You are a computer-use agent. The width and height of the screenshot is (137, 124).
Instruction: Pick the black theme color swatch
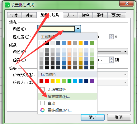tap(47, 43)
